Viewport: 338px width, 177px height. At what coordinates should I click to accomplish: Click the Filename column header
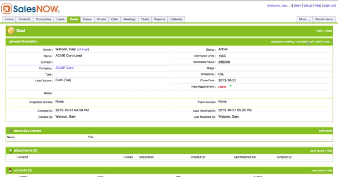point(22,157)
